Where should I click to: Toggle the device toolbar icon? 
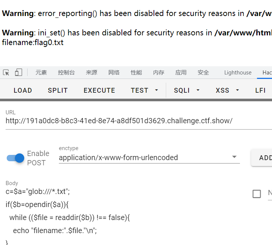[x=19, y=73]
